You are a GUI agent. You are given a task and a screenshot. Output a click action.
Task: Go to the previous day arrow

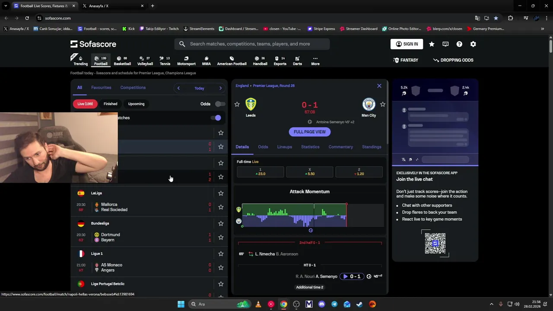(x=178, y=88)
